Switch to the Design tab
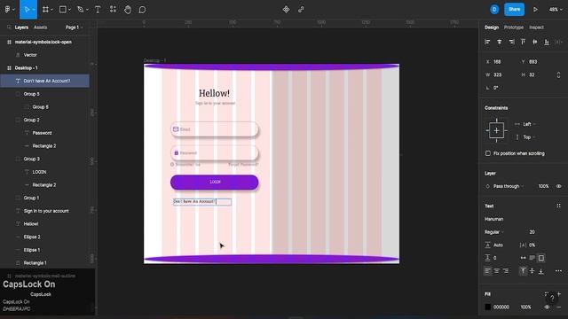This screenshot has width=568, height=319. 492,27
